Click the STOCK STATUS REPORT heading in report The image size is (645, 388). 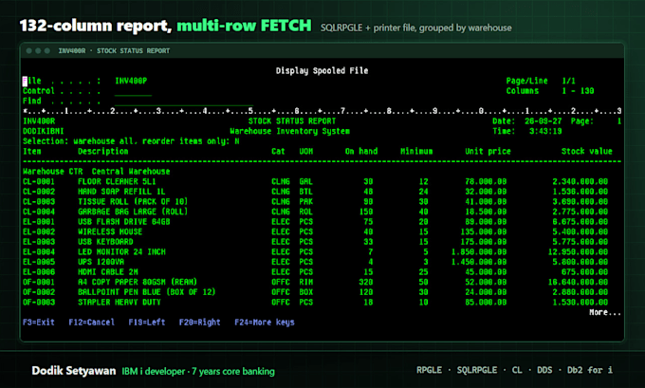pyautogui.click(x=292, y=121)
